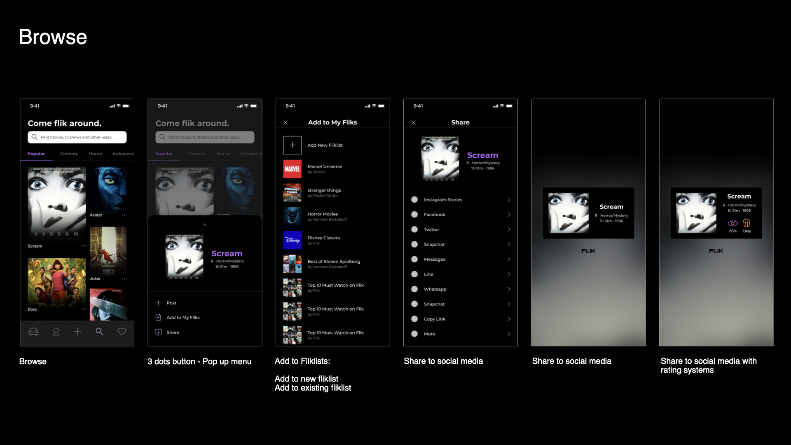Select the Marvel Universe logo thumbnail
The width and height of the screenshot is (791, 445).
293,169
